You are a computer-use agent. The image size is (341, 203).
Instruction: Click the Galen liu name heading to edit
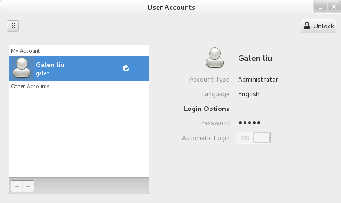click(x=255, y=58)
